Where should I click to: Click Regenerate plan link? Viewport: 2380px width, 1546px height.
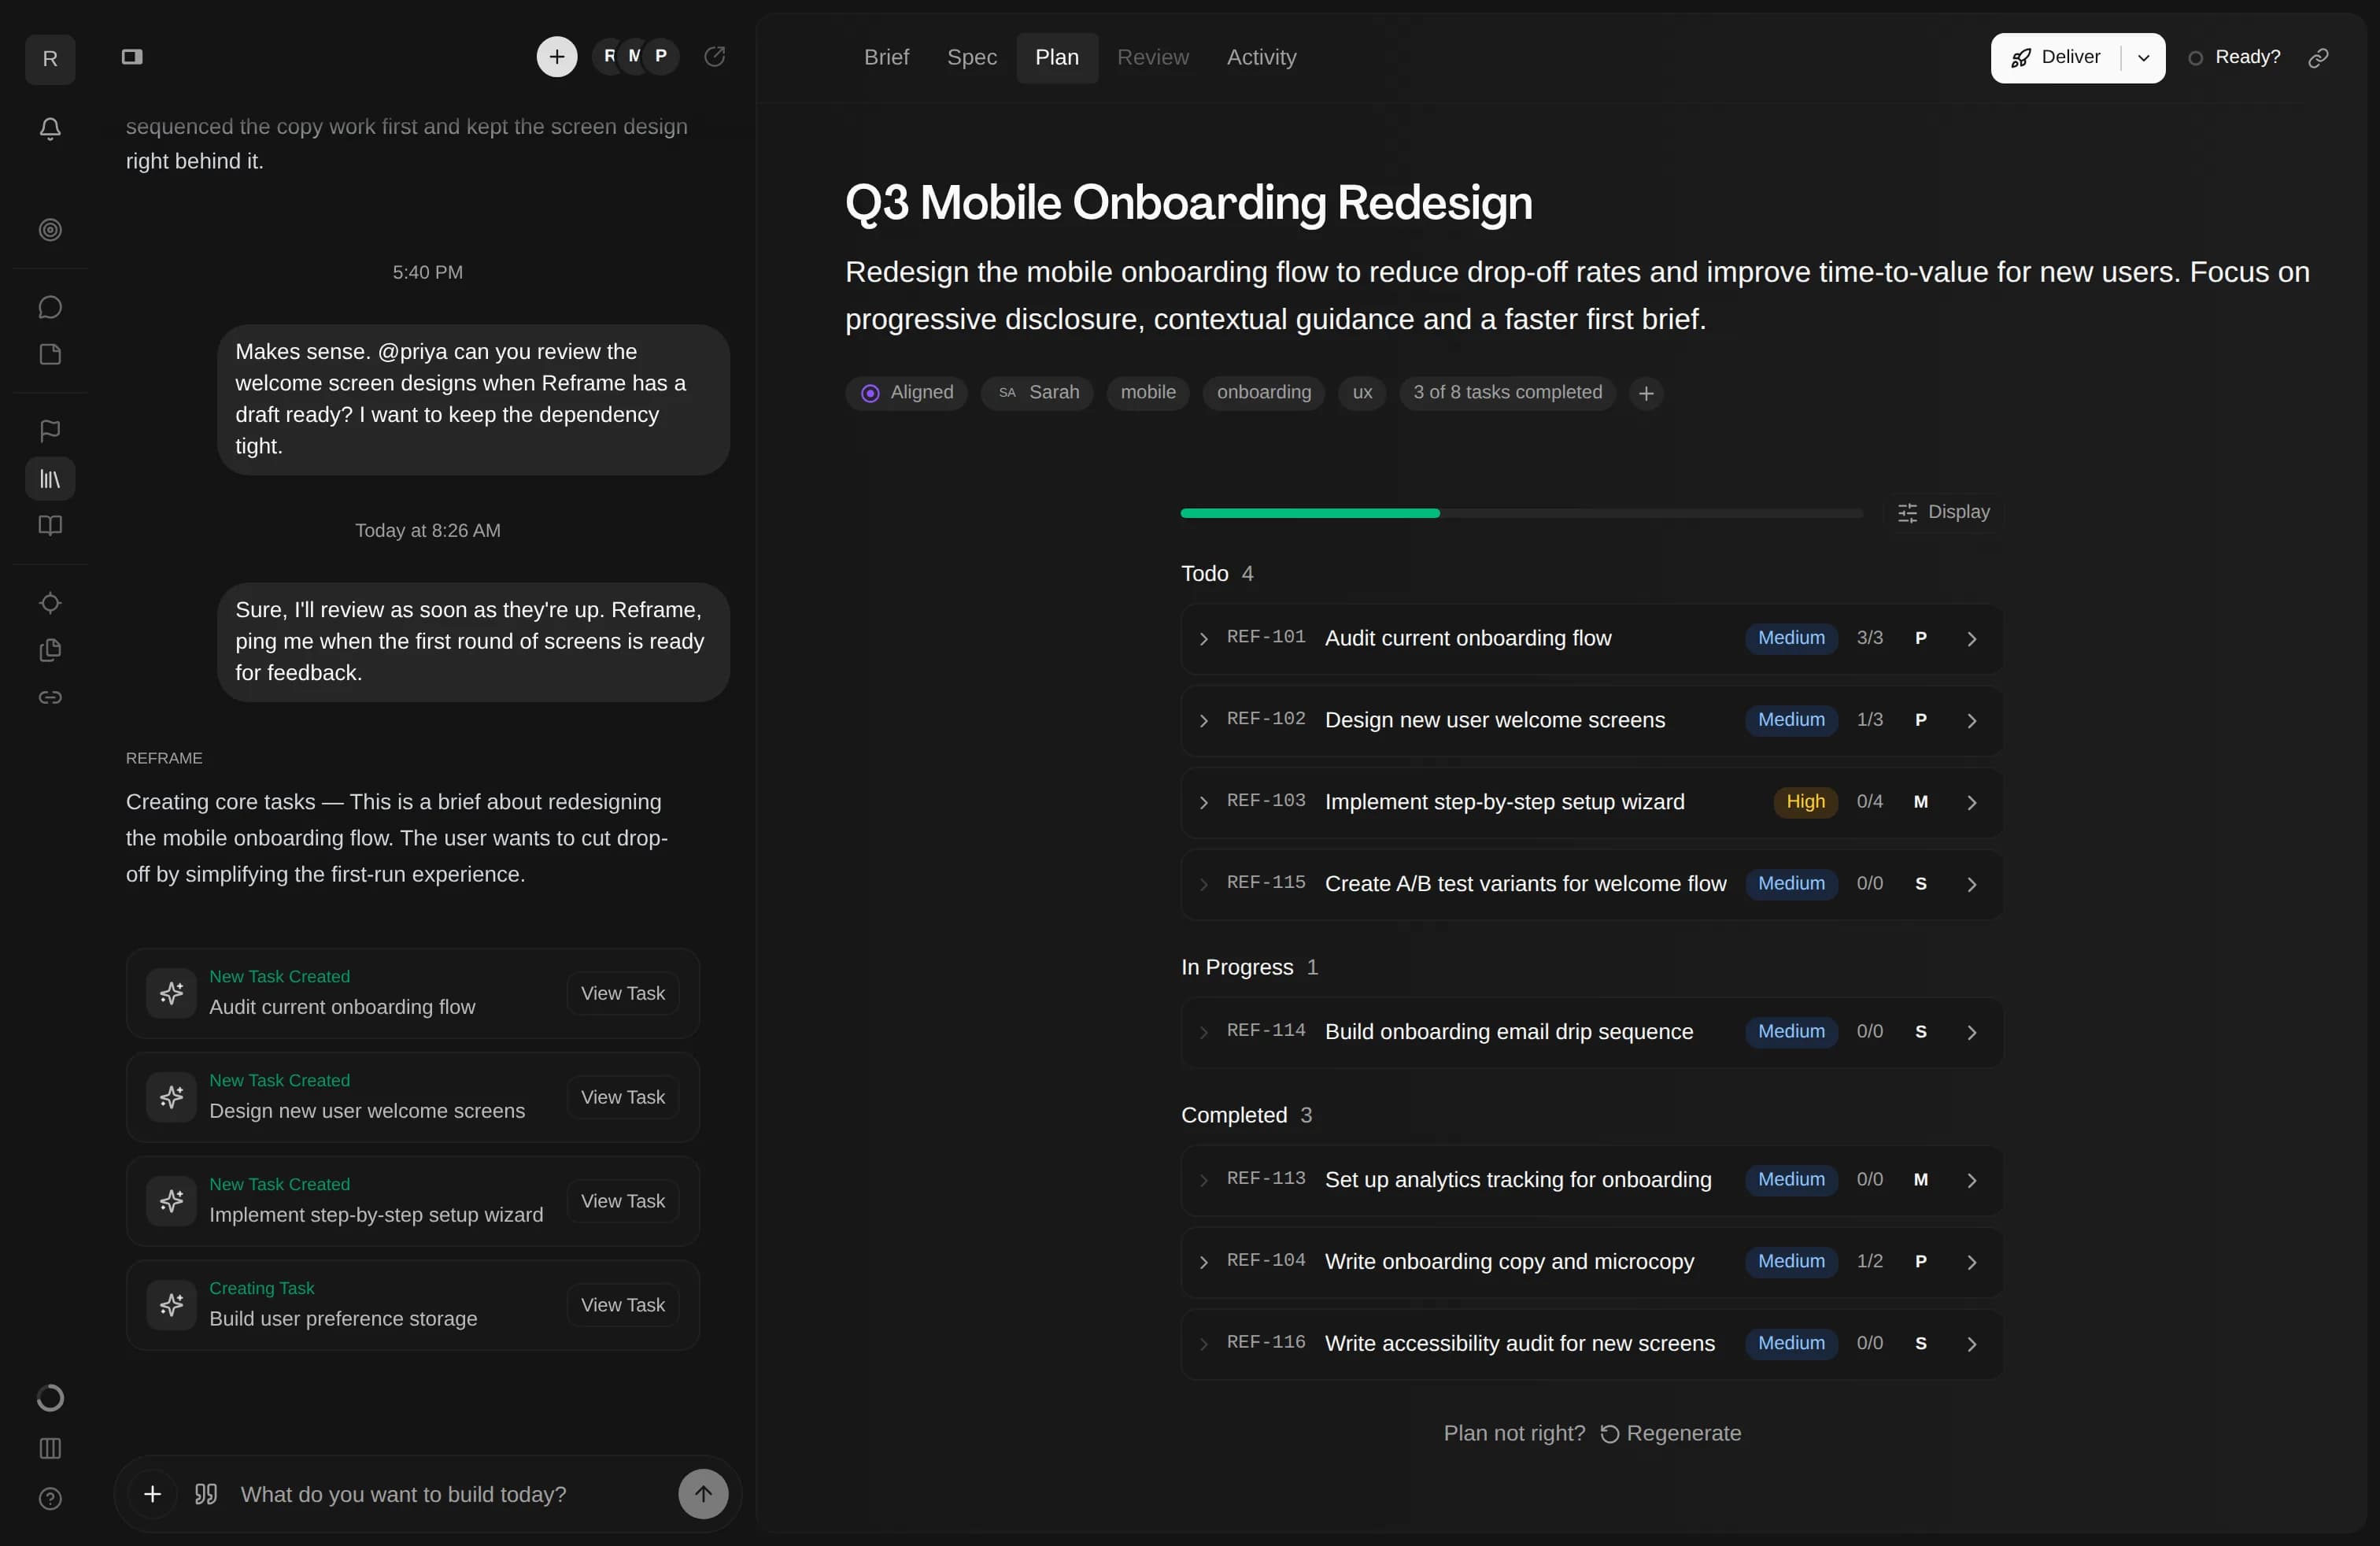[1670, 1433]
